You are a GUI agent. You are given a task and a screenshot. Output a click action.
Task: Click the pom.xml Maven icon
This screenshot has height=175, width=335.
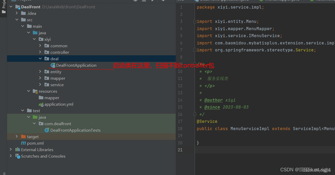coord(23,143)
